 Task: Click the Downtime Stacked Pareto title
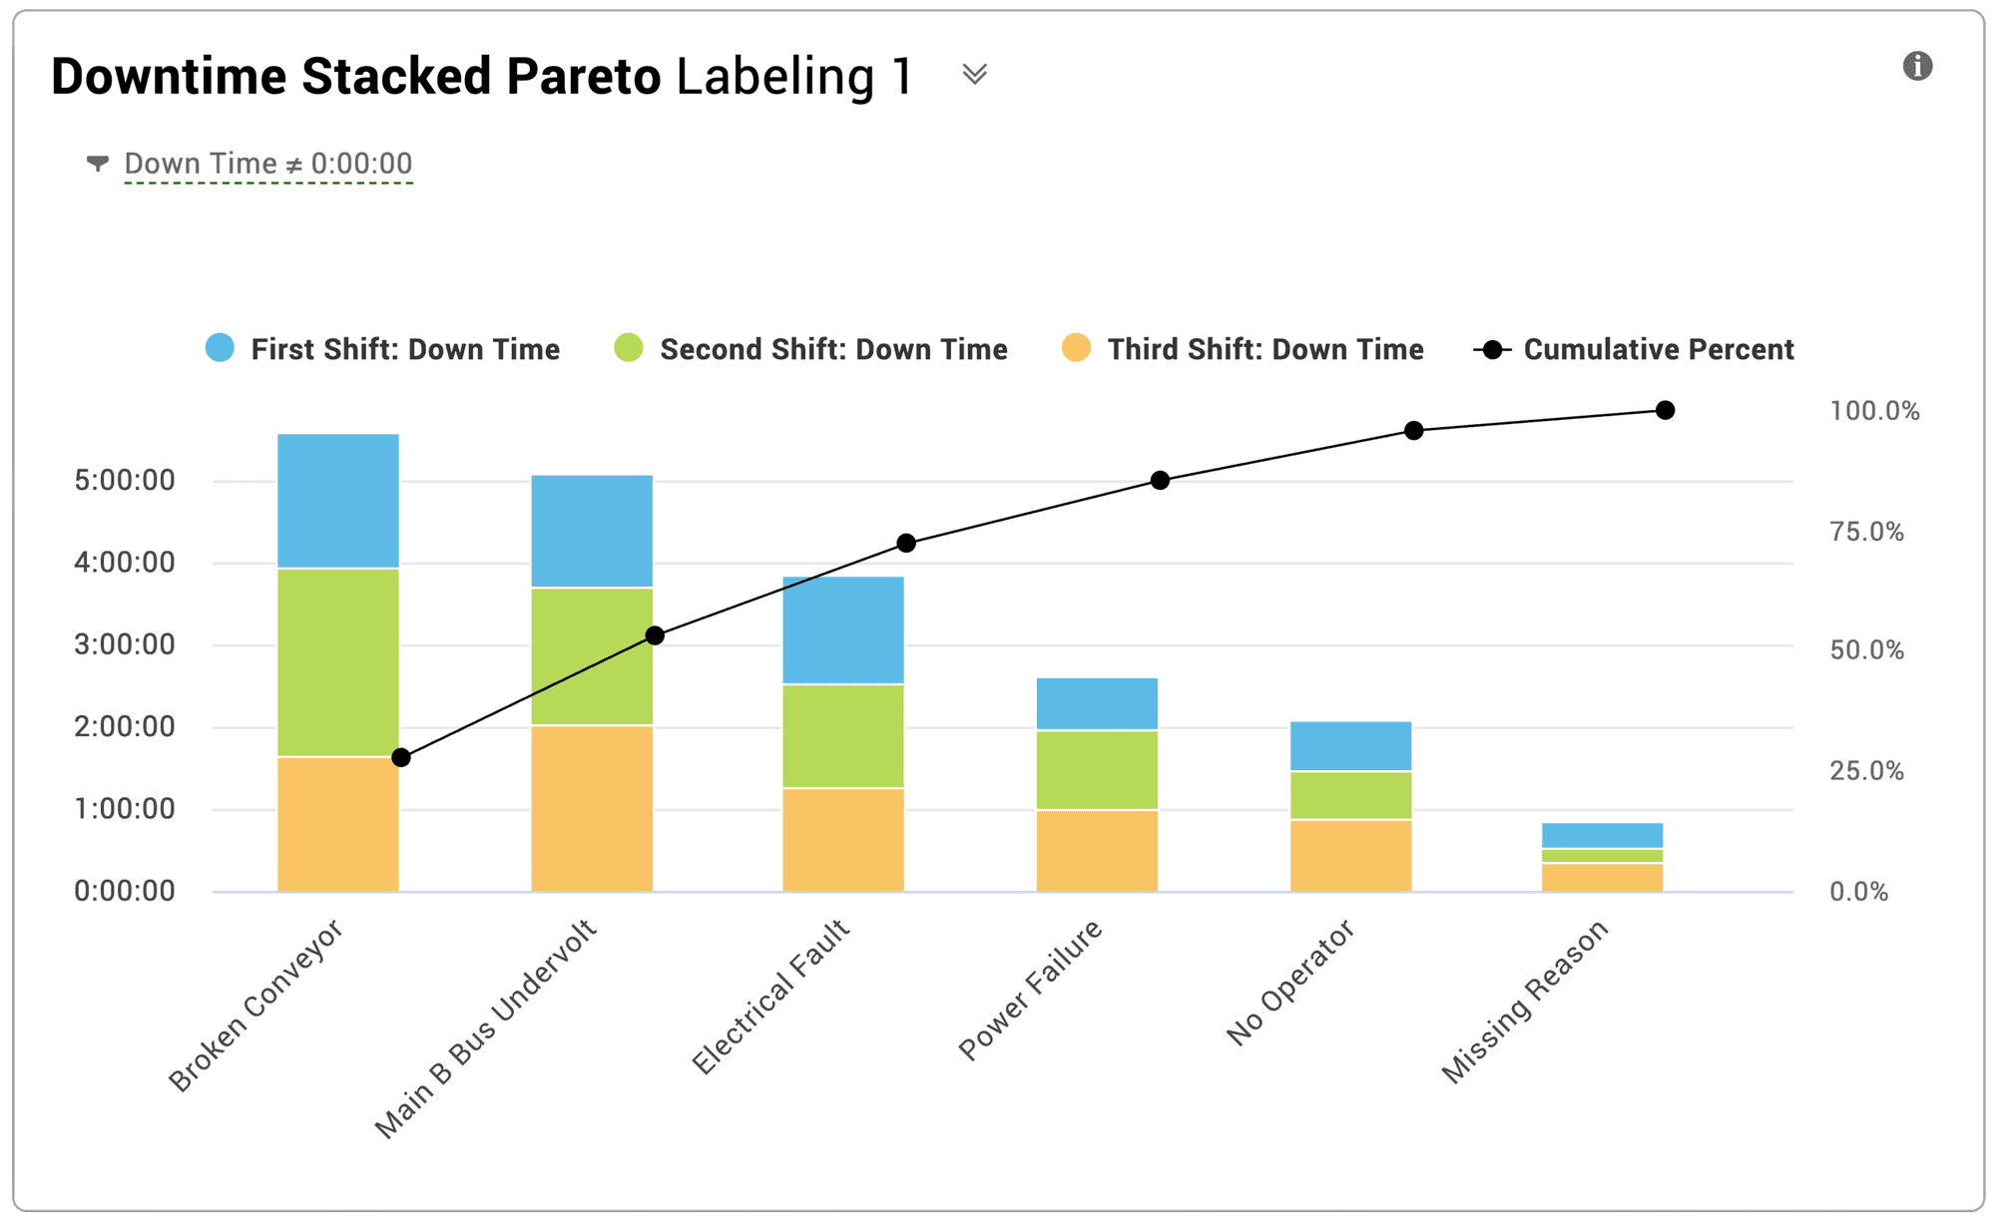click(354, 75)
